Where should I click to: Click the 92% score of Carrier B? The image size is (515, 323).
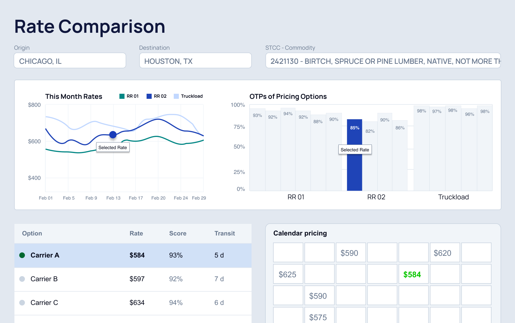tap(176, 279)
